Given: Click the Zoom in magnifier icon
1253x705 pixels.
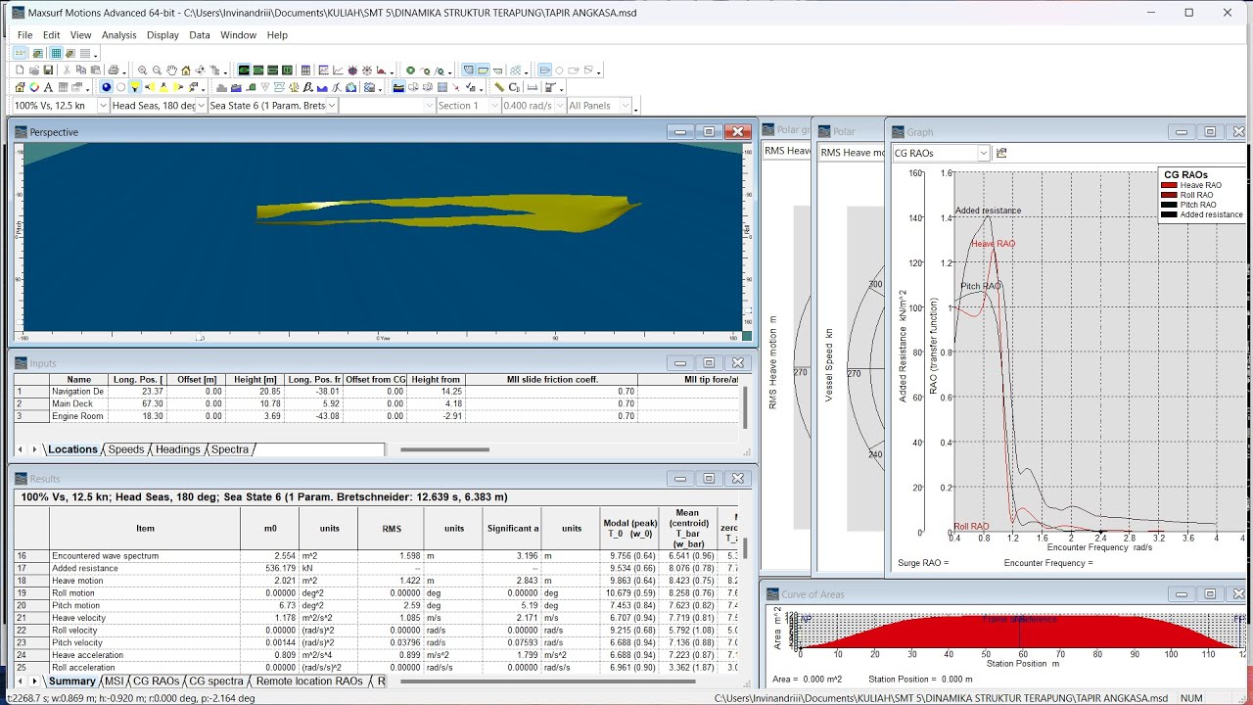Looking at the screenshot, I should click(143, 70).
